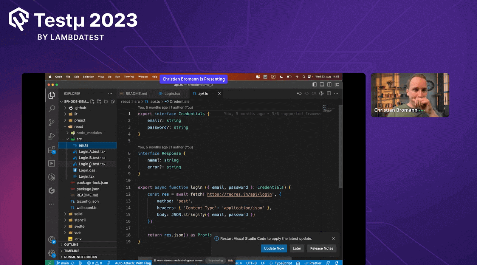Open the Terminal menu
The height and width of the screenshot is (265, 477).
129,77
